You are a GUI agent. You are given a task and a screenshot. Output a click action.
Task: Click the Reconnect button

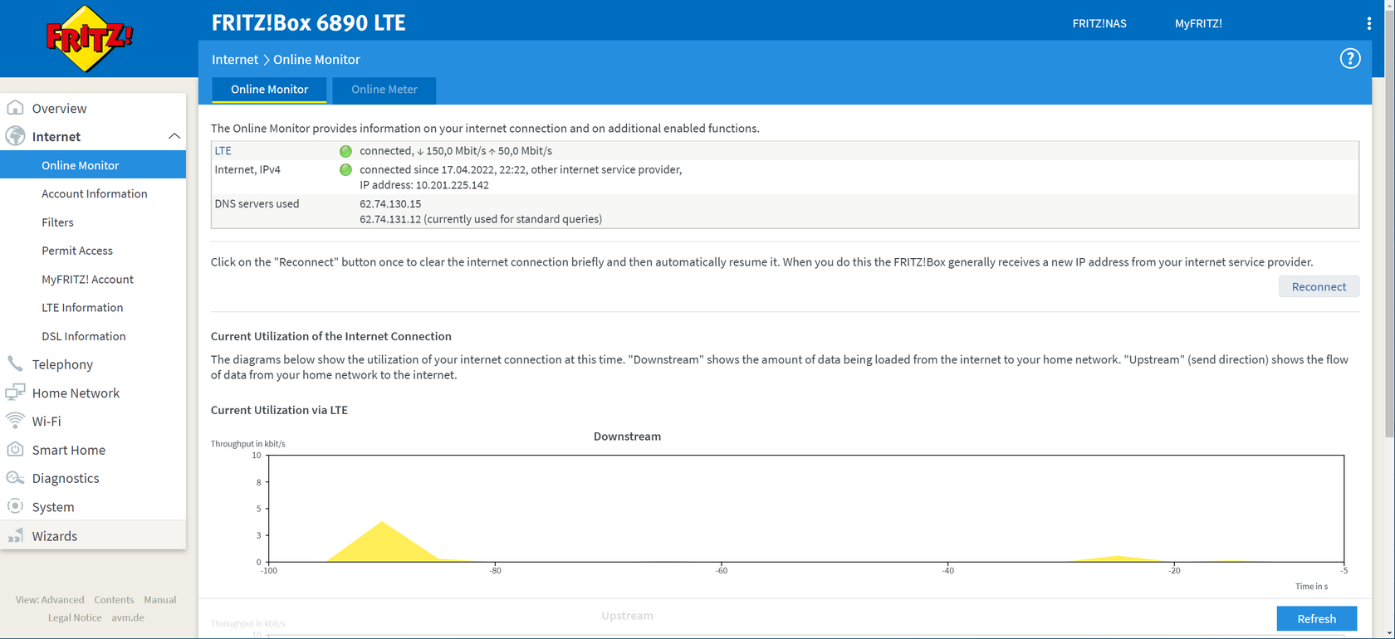1319,286
